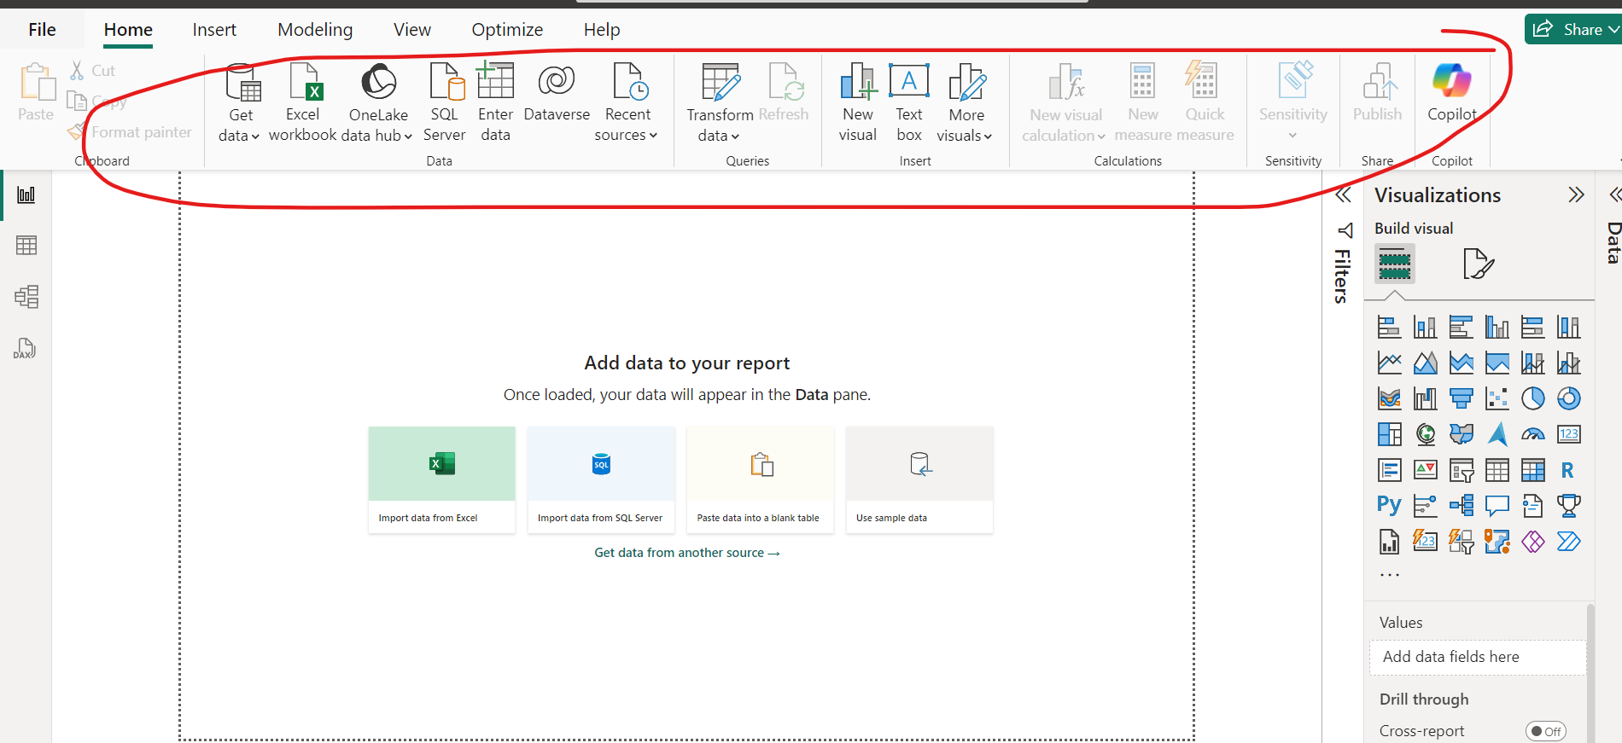Click the Enter data icon

[495, 82]
